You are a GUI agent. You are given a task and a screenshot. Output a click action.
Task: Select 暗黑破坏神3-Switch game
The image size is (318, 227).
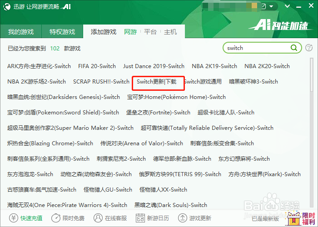[x=253, y=81]
